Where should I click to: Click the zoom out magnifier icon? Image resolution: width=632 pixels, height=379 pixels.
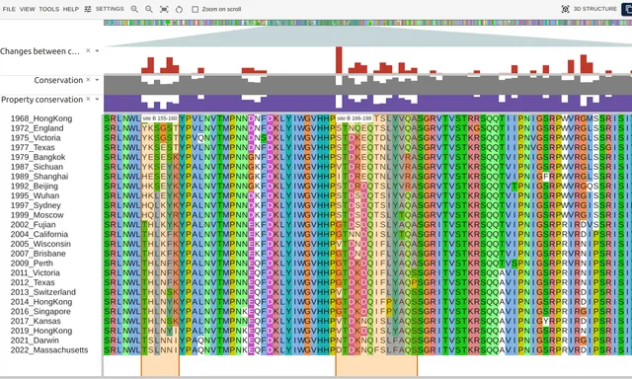coord(149,9)
